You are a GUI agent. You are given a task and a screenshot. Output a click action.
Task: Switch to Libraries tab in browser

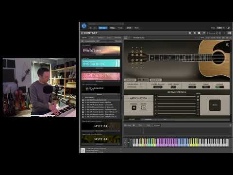84,37
